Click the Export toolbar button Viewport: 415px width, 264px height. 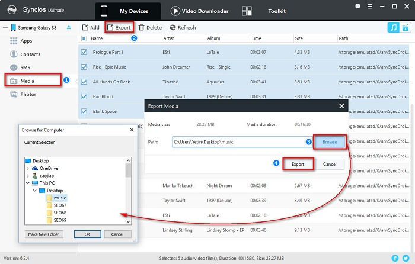click(119, 27)
